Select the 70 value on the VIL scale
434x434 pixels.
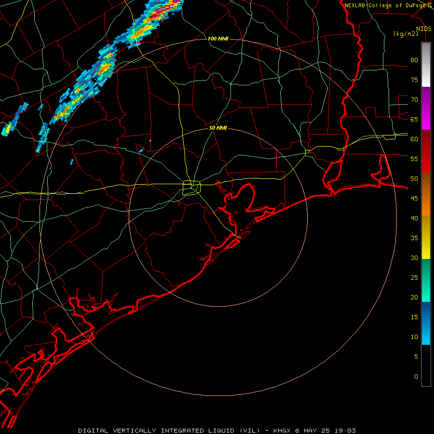coord(414,100)
